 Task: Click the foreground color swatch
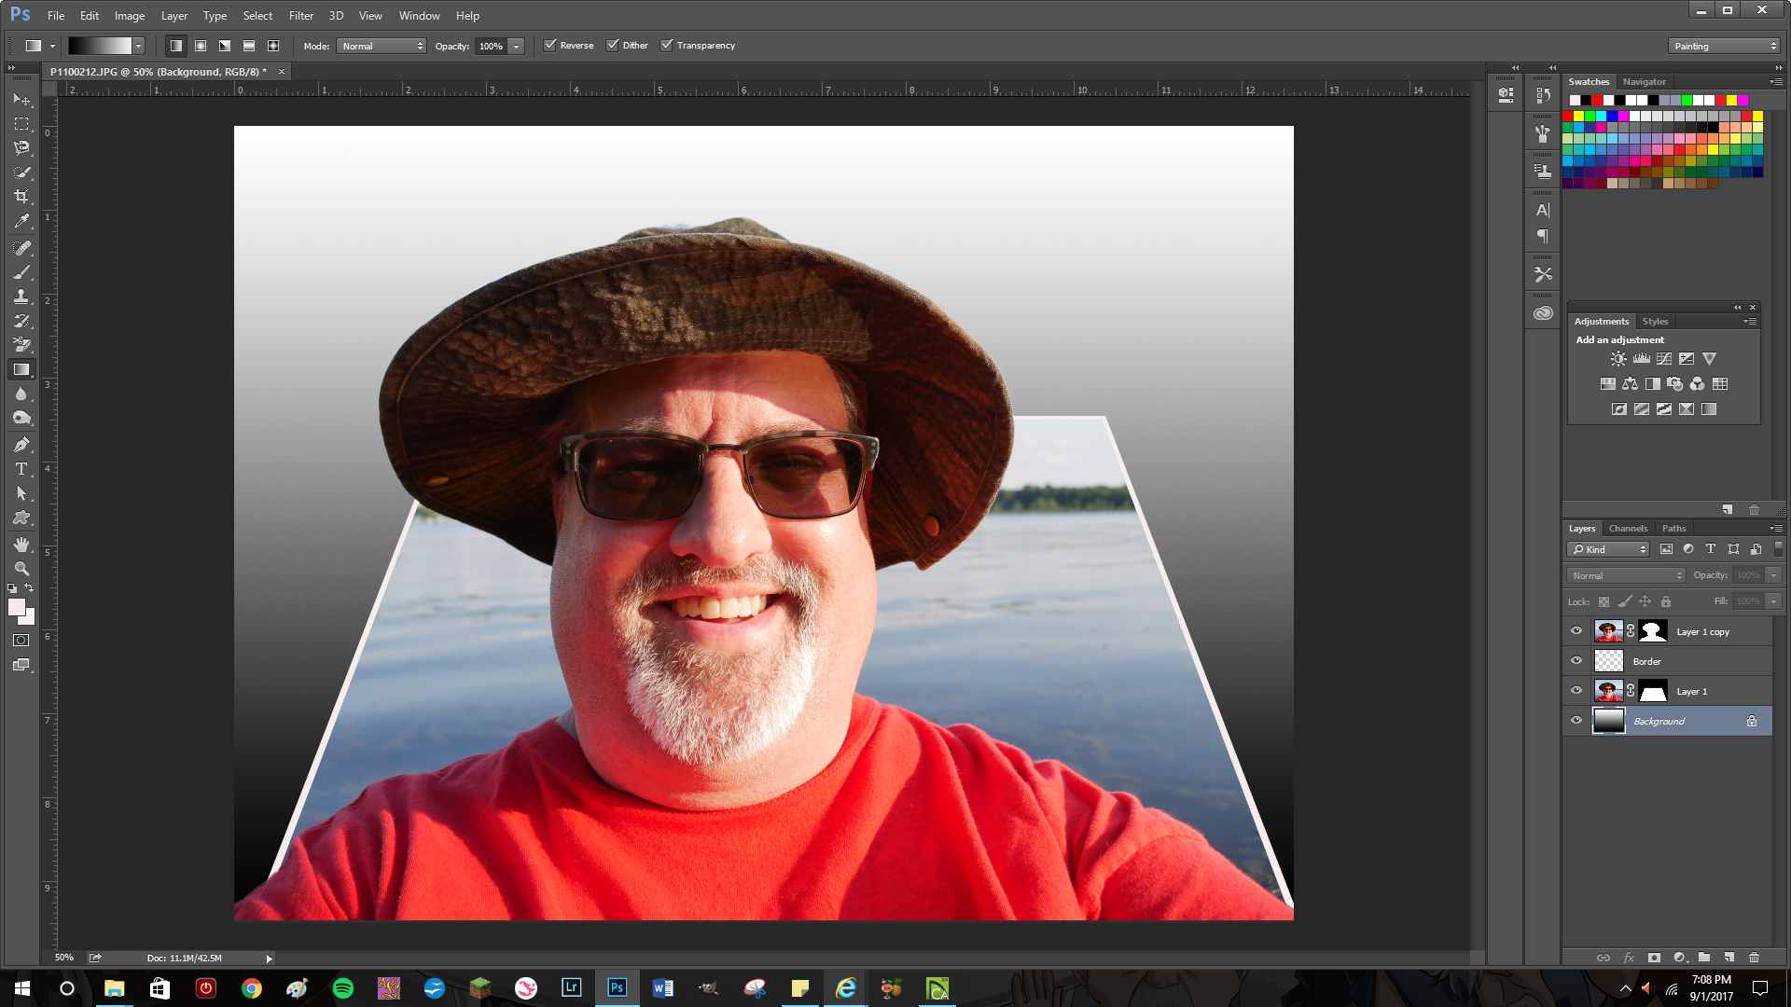[16, 607]
